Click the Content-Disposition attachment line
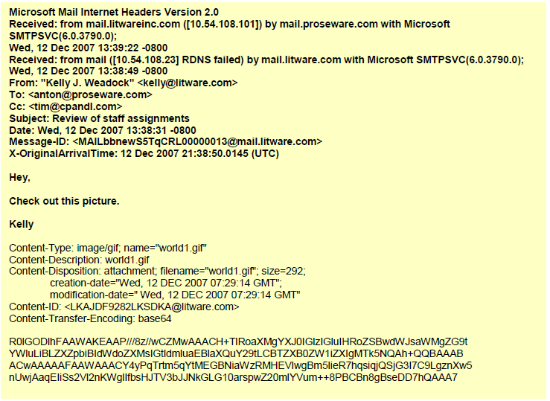 click(x=157, y=272)
